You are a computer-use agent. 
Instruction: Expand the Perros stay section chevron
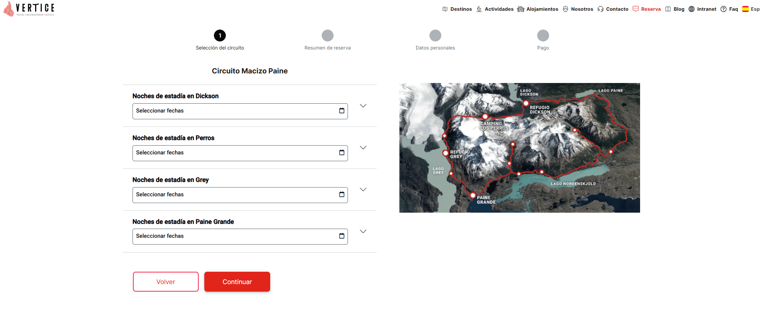(363, 148)
